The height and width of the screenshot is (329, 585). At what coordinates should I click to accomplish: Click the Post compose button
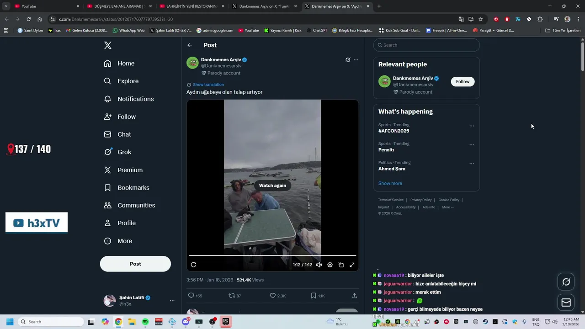click(x=135, y=264)
